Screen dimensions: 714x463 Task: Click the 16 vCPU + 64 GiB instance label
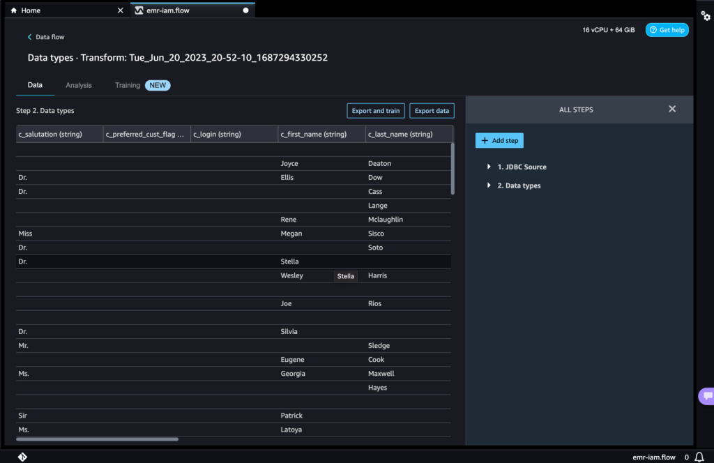click(x=608, y=30)
